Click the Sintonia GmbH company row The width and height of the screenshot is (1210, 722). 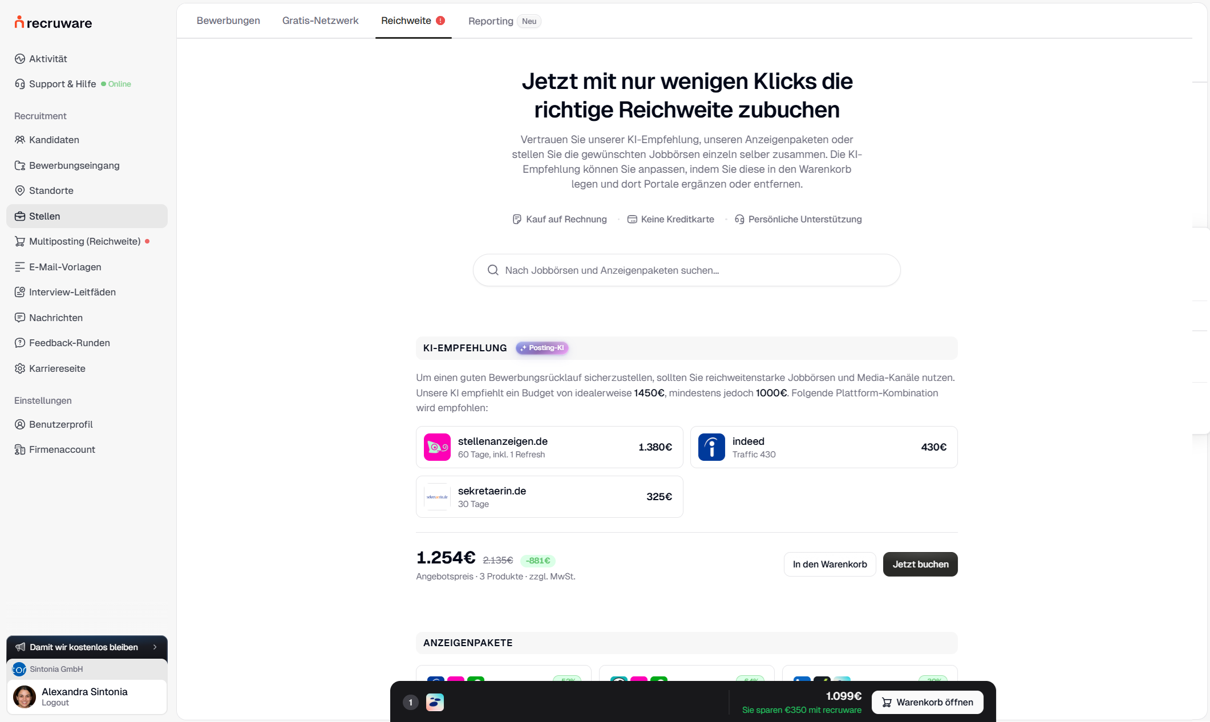pyautogui.click(x=87, y=669)
